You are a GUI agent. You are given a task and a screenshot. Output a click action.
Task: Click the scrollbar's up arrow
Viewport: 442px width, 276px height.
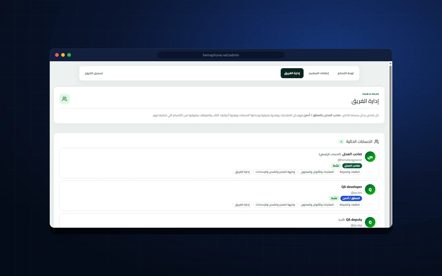390,63
